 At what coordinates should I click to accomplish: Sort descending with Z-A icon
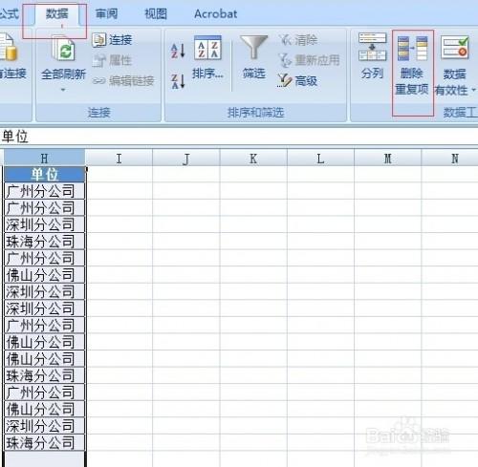pos(178,81)
